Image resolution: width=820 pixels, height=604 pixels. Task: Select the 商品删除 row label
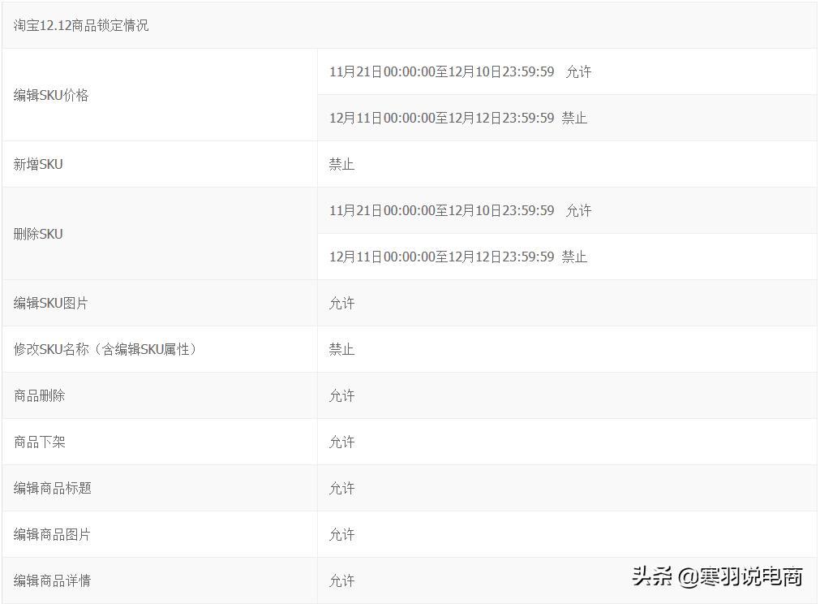tap(39, 395)
